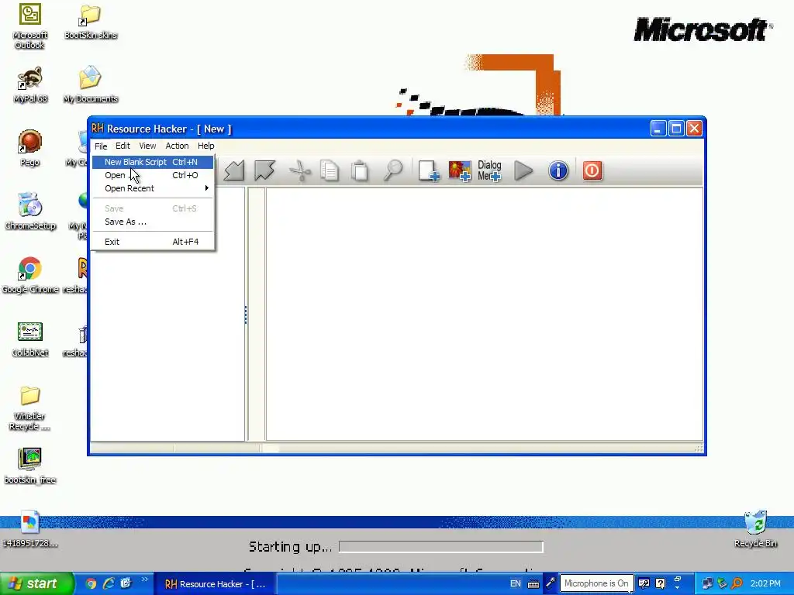Click the Dialog Menu add icon
The width and height of the screenshot is (794, 595).
490,170
